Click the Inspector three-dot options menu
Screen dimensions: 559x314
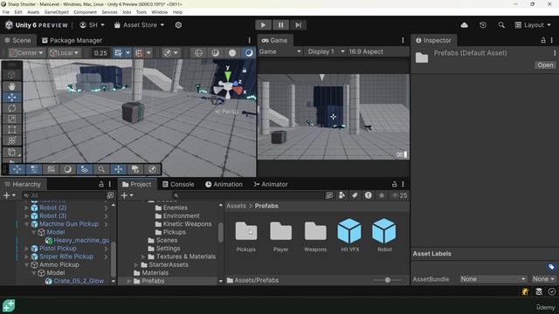point(552,40)
